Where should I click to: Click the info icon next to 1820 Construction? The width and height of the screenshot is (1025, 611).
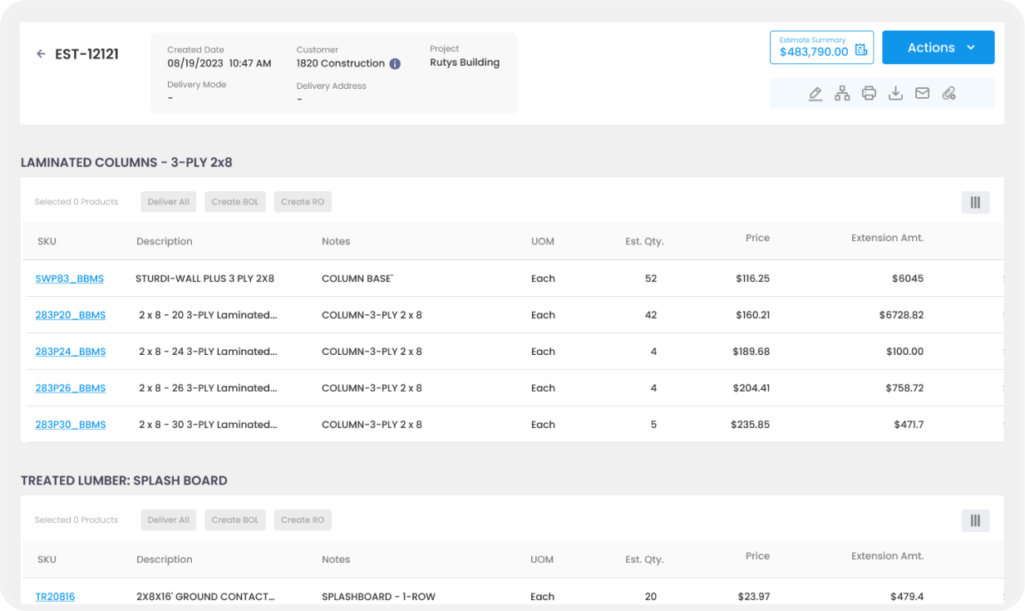coord(395,64)
